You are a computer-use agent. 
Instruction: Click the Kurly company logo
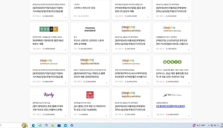click(x=49, y=95)
